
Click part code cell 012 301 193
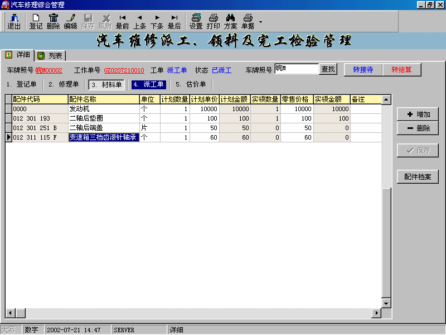pyautogui.click(x=40, y=118)
